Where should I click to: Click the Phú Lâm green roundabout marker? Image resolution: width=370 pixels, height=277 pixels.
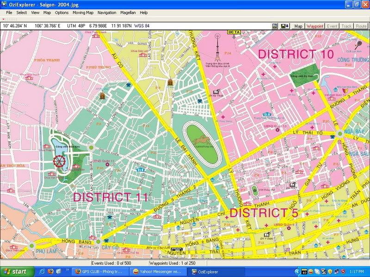coord(31,246)
